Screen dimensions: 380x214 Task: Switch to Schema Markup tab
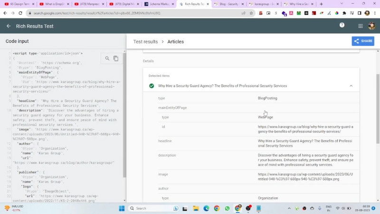159,4
